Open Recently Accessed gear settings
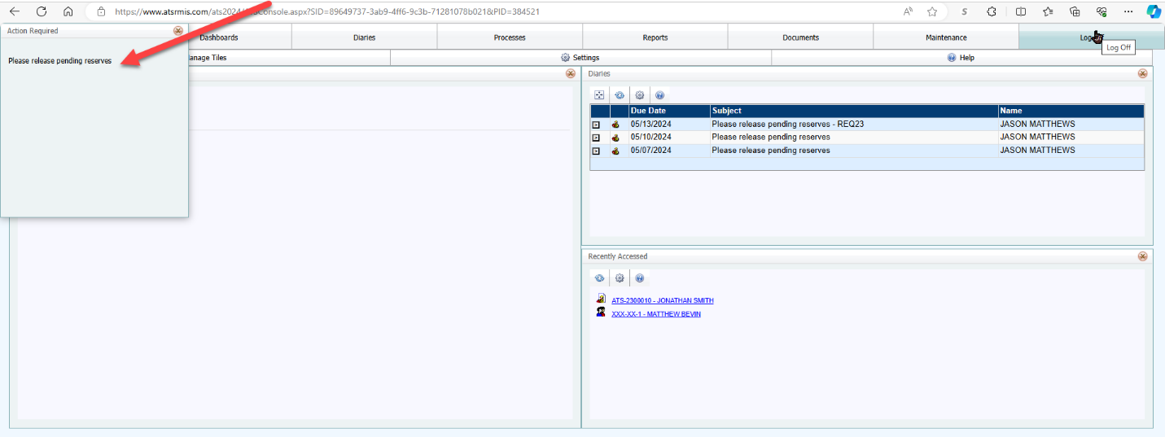 tap(620, 278)
